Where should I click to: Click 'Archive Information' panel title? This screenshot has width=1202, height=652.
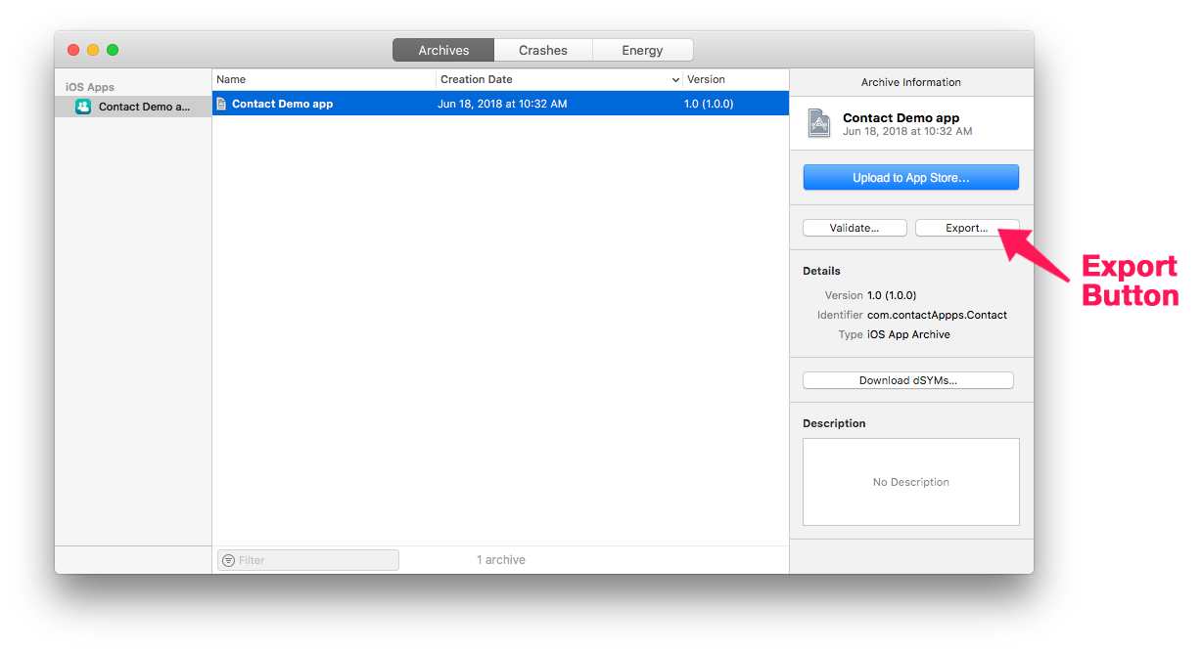(911, 82)
